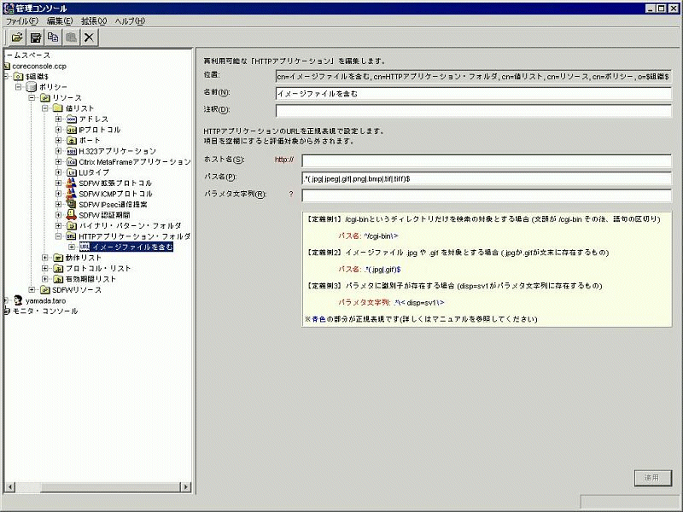
Task: Click the save toolbar icon
Action: click(x=36, y=38)
